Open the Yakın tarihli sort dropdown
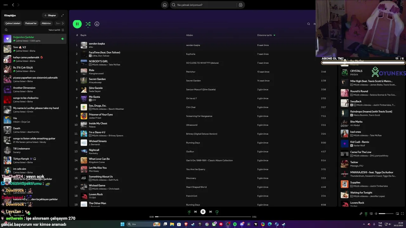Image resolution: width=406 pixels, height=228 pixels. pos(56,30)
